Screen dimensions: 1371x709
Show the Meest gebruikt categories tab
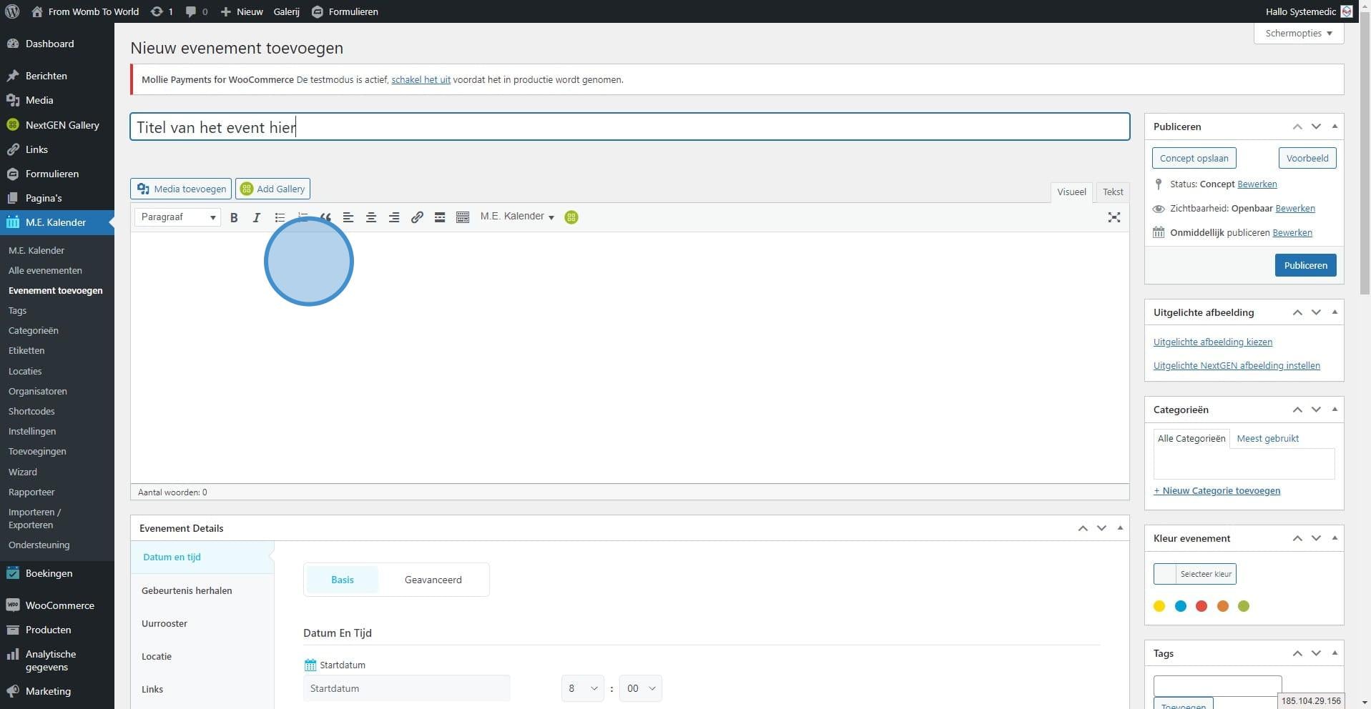1268,439
